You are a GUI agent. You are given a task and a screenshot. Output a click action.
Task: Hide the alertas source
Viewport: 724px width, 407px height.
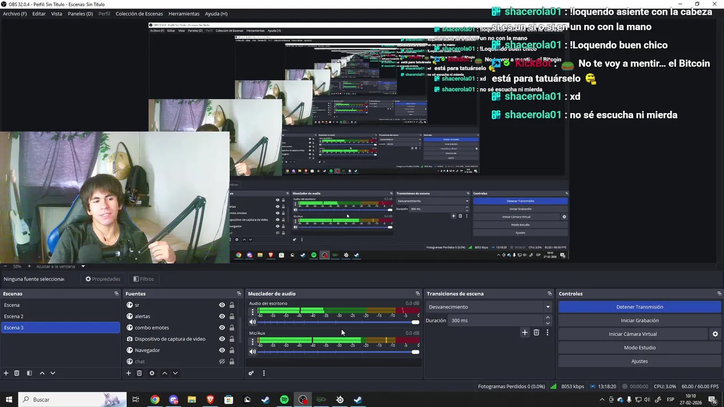(222, 317)
